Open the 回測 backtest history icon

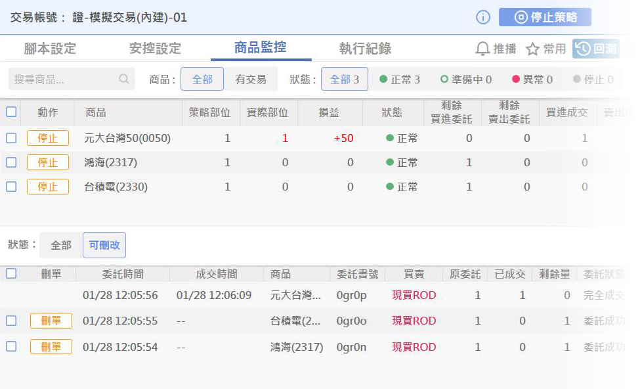[x=582, y=49]
